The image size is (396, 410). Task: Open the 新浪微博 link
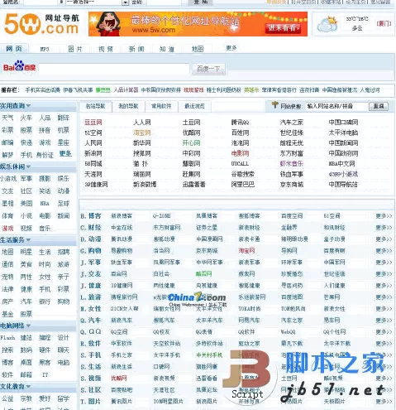click(145, 185)
